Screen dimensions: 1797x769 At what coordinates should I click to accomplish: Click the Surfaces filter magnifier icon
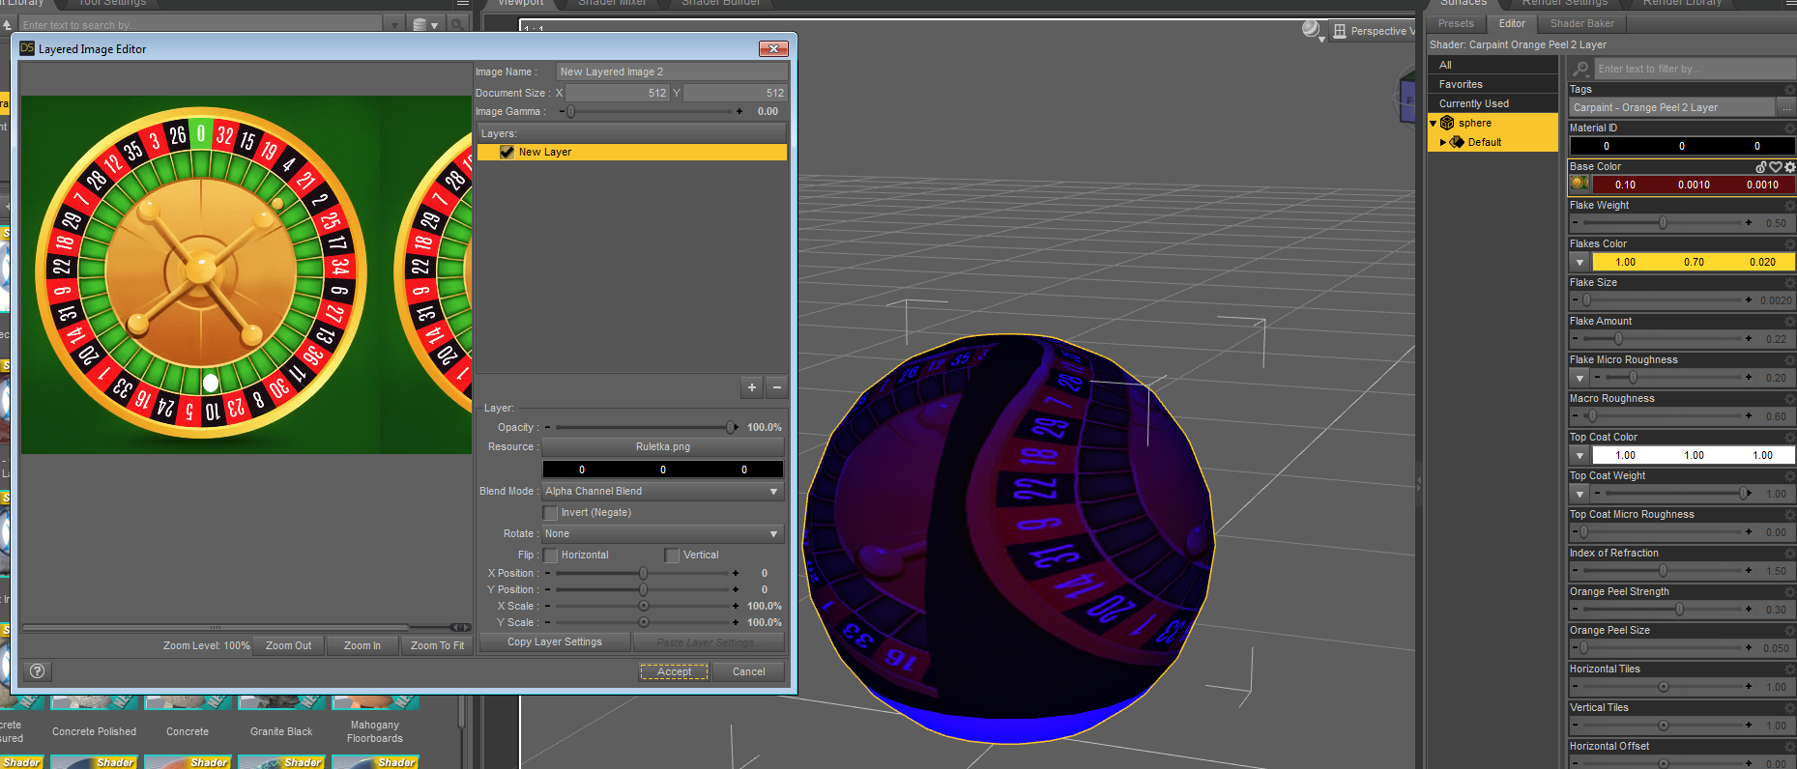(1581, 69)
